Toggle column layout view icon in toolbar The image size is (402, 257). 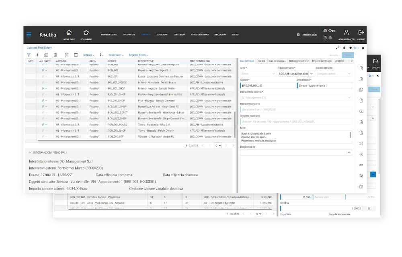[76, 55]
